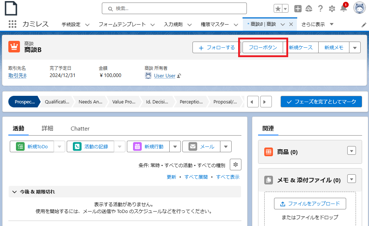Close the 商談B tab
The image size is (369, 226).
click(x=291, y=24)
